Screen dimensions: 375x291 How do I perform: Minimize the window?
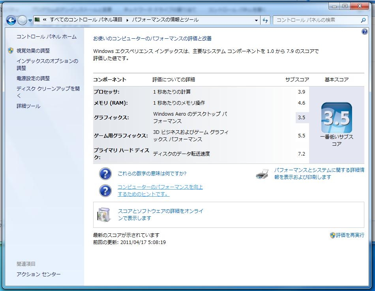(334, 6)
